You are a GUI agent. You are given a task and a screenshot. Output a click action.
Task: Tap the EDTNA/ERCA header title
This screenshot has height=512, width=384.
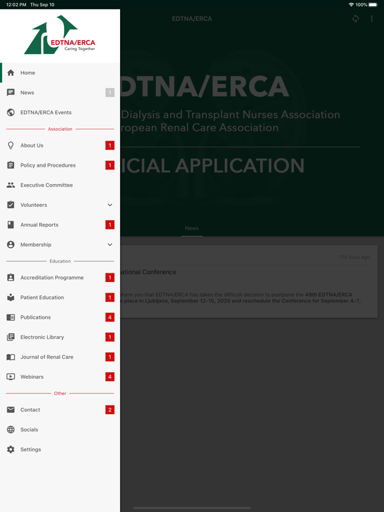coord(192,19)
